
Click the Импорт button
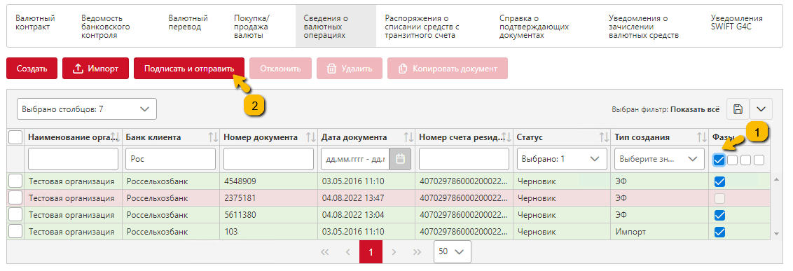coord(95,68)
